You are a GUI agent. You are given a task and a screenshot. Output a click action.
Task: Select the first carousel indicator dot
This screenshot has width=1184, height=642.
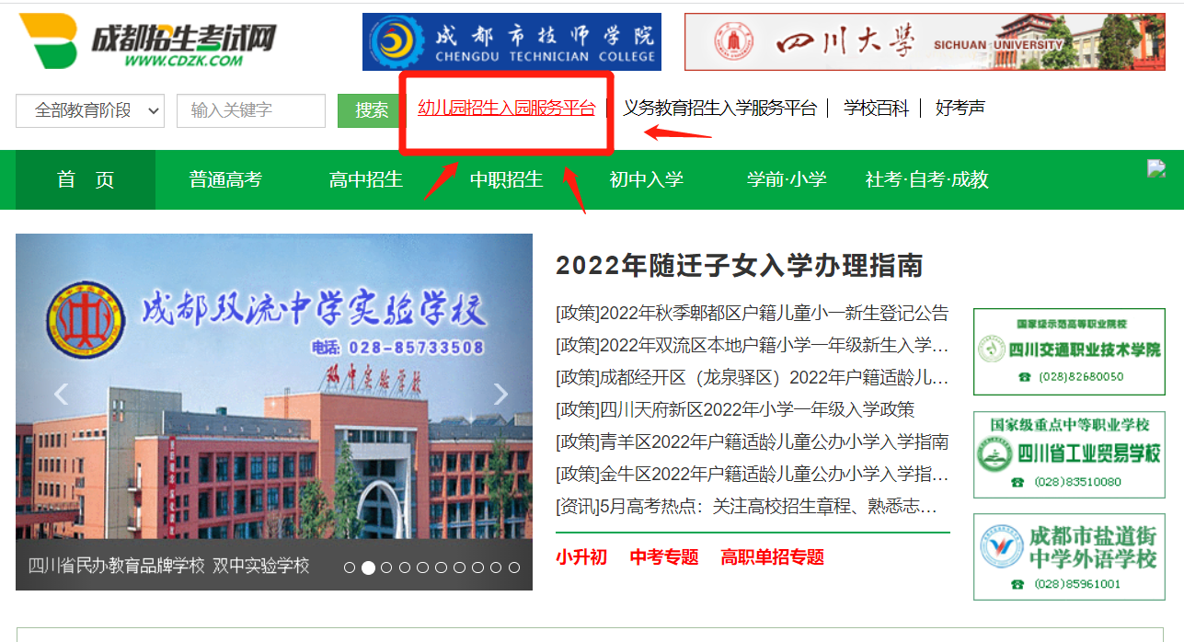350,567
